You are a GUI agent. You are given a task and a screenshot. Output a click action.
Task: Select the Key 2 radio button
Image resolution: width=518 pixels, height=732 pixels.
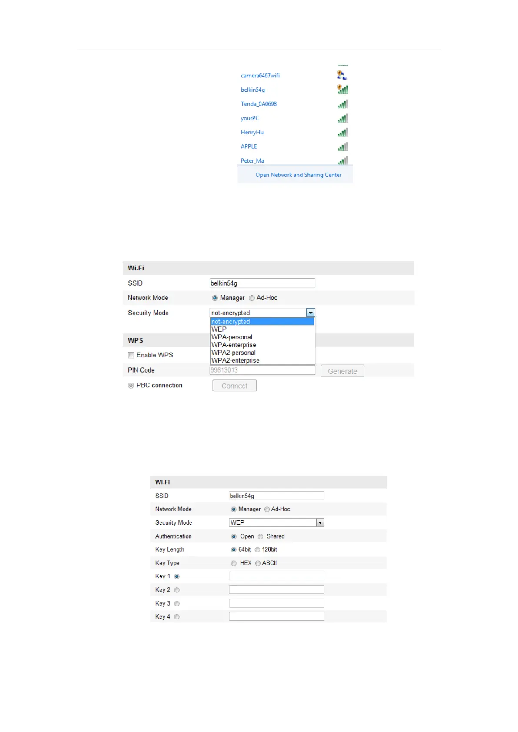click(177, 590)
